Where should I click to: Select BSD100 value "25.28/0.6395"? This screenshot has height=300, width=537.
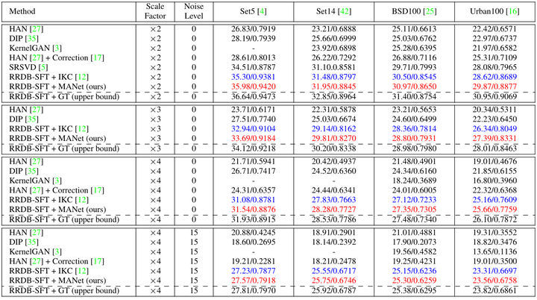point(415,49)
